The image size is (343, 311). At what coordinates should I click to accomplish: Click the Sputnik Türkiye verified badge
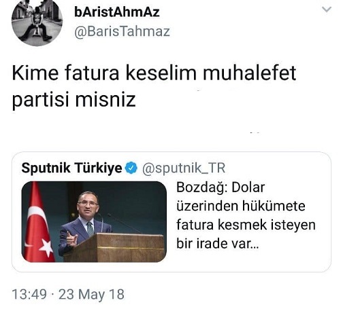(x=131, y=168)
